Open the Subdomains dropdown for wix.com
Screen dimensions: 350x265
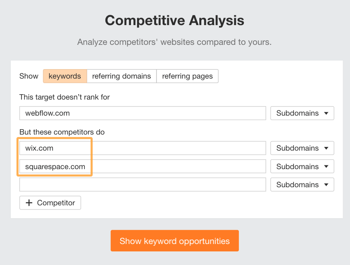[302, 148]
